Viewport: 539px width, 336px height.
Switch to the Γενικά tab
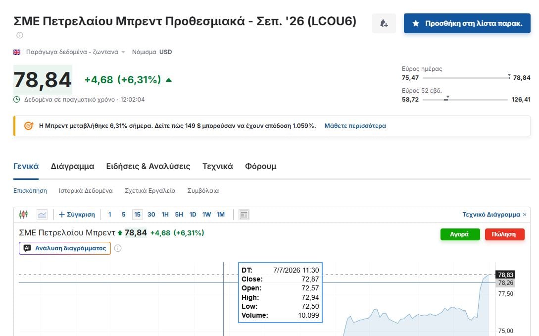pos(26,167)
